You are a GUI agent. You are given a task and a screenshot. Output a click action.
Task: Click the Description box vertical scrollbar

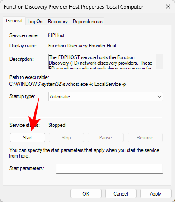tap(159, 62)
